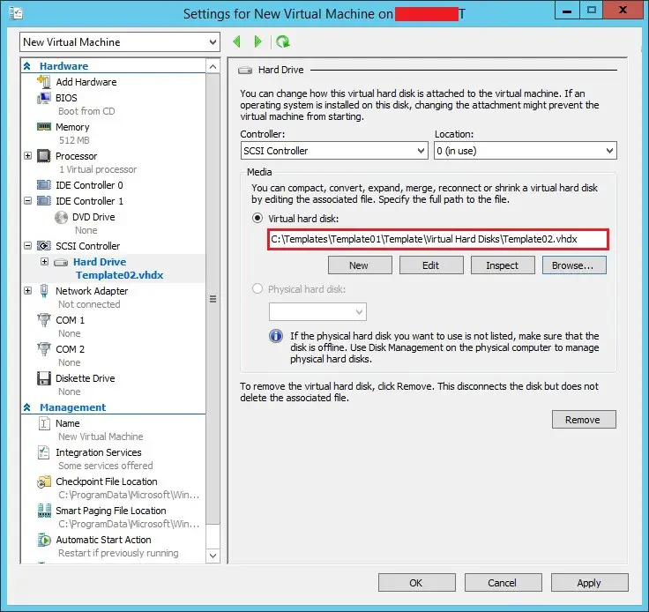Click the 512 MB memory value
The height and width of the screenshot is (612, 649).
point(74,140)
